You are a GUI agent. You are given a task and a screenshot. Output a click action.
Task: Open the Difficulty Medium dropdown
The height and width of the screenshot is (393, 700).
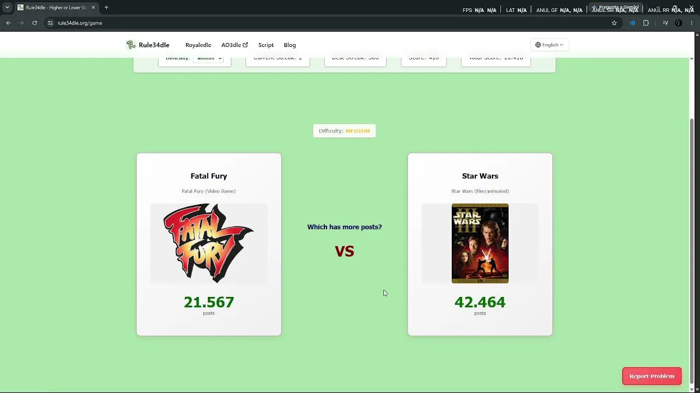coord(208,58)
